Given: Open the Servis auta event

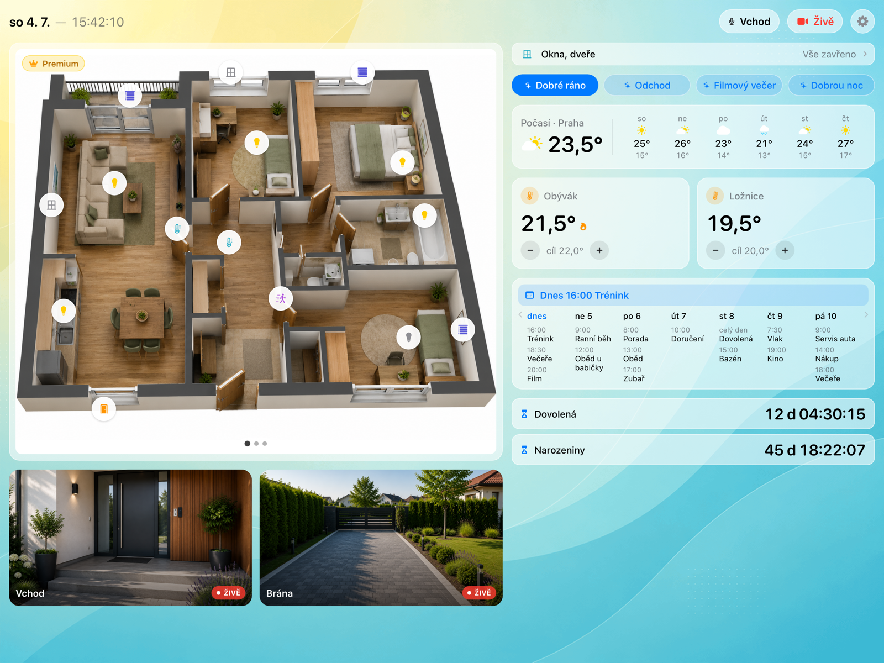Looking at the screenshot, I should [835, 335].
